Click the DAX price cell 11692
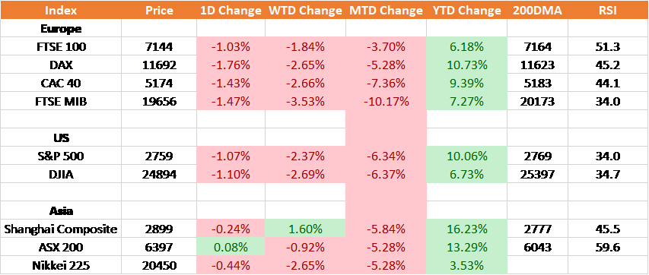The image size is (649, 275). click(x=158, y=65)
